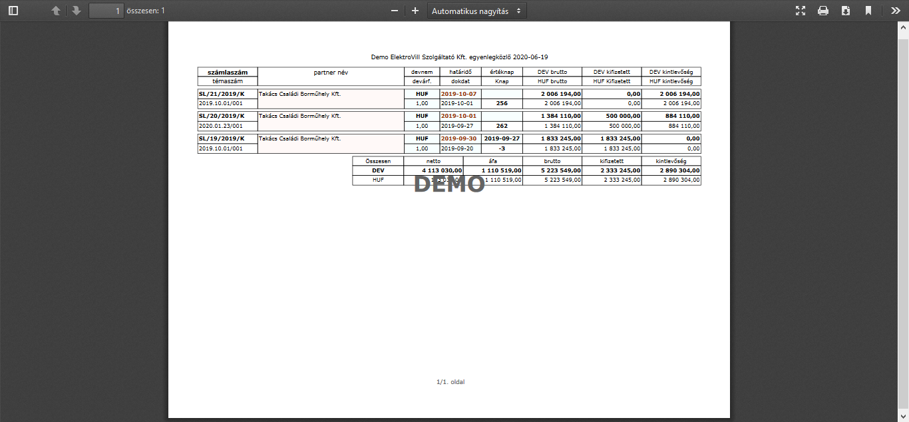The width and height of the screenshot is (909, 422).
Task: Select invoice number SL/19/2019/K
Action: [x=222, y=138]
